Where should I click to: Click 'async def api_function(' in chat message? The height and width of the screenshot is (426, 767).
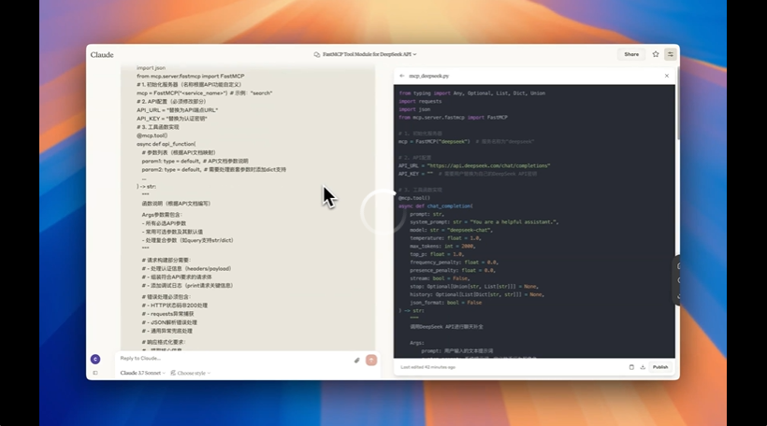tap(166, 144)
